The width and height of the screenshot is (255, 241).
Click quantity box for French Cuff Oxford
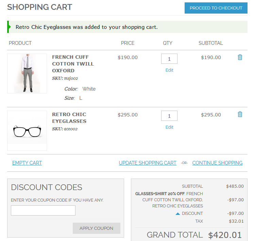[x=169, y=59]
